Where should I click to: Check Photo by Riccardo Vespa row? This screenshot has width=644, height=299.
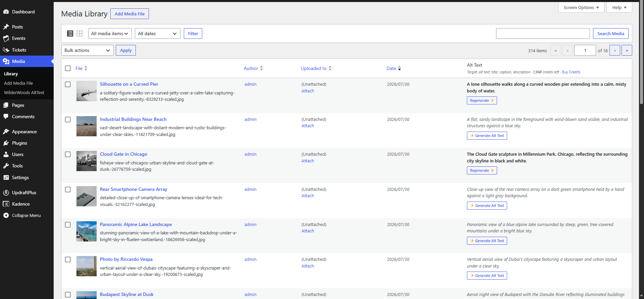(x=68, y=259)
